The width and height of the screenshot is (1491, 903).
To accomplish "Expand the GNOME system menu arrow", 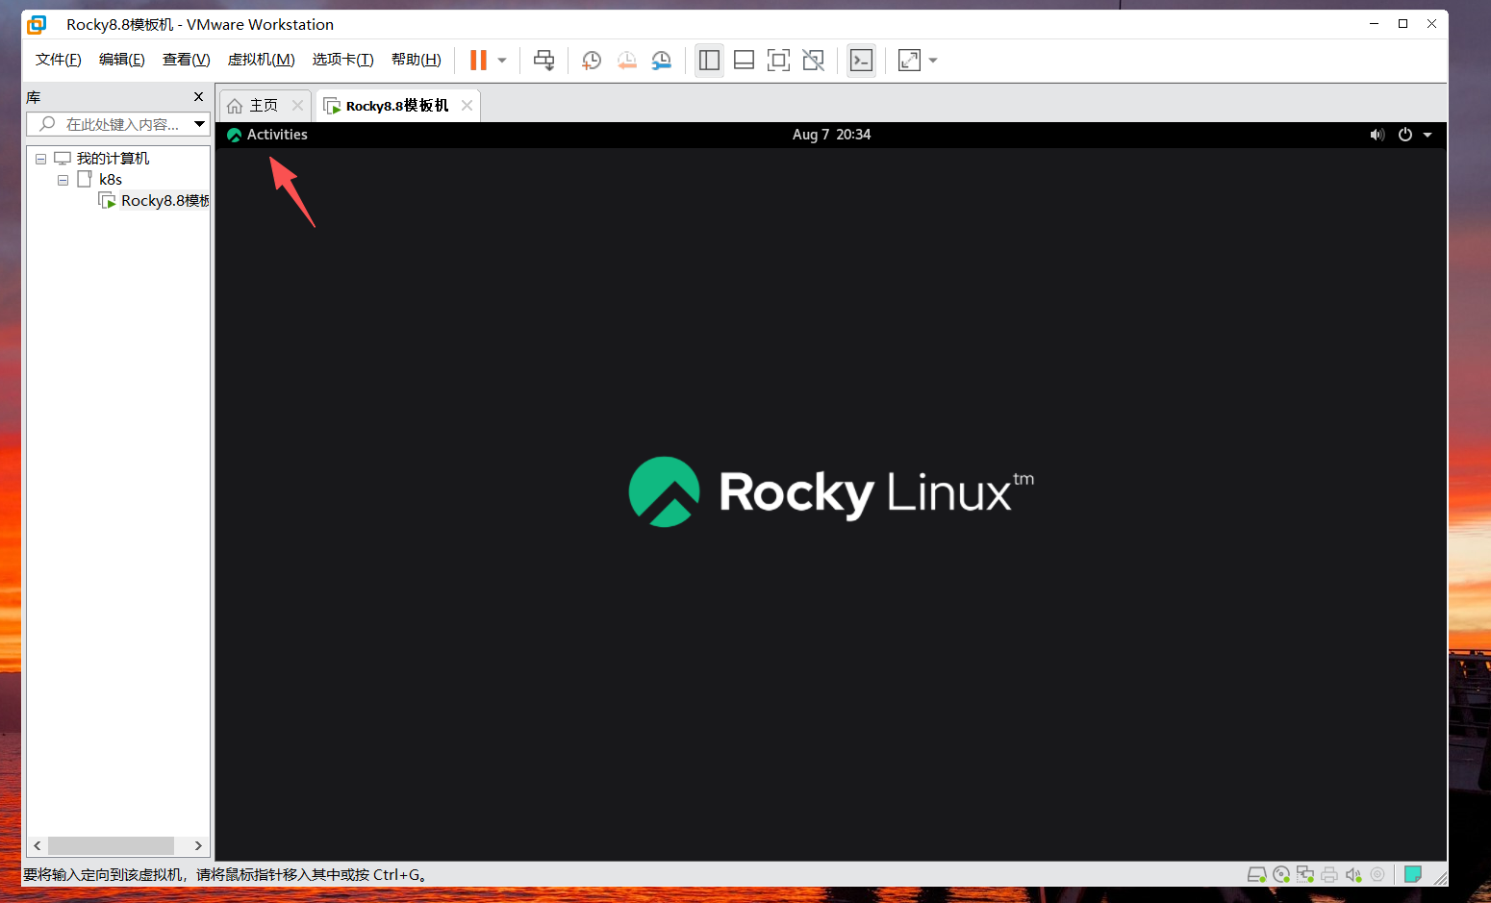I will coord(1428,135).
